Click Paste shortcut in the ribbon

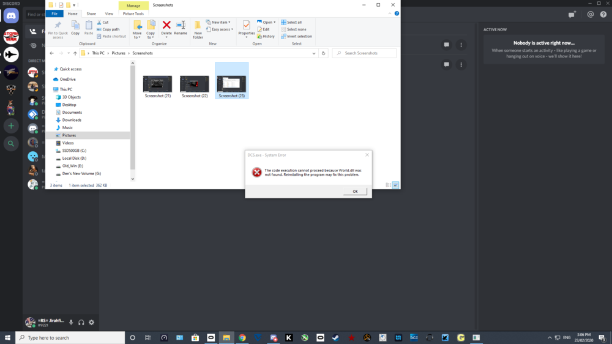click(111, 36)
